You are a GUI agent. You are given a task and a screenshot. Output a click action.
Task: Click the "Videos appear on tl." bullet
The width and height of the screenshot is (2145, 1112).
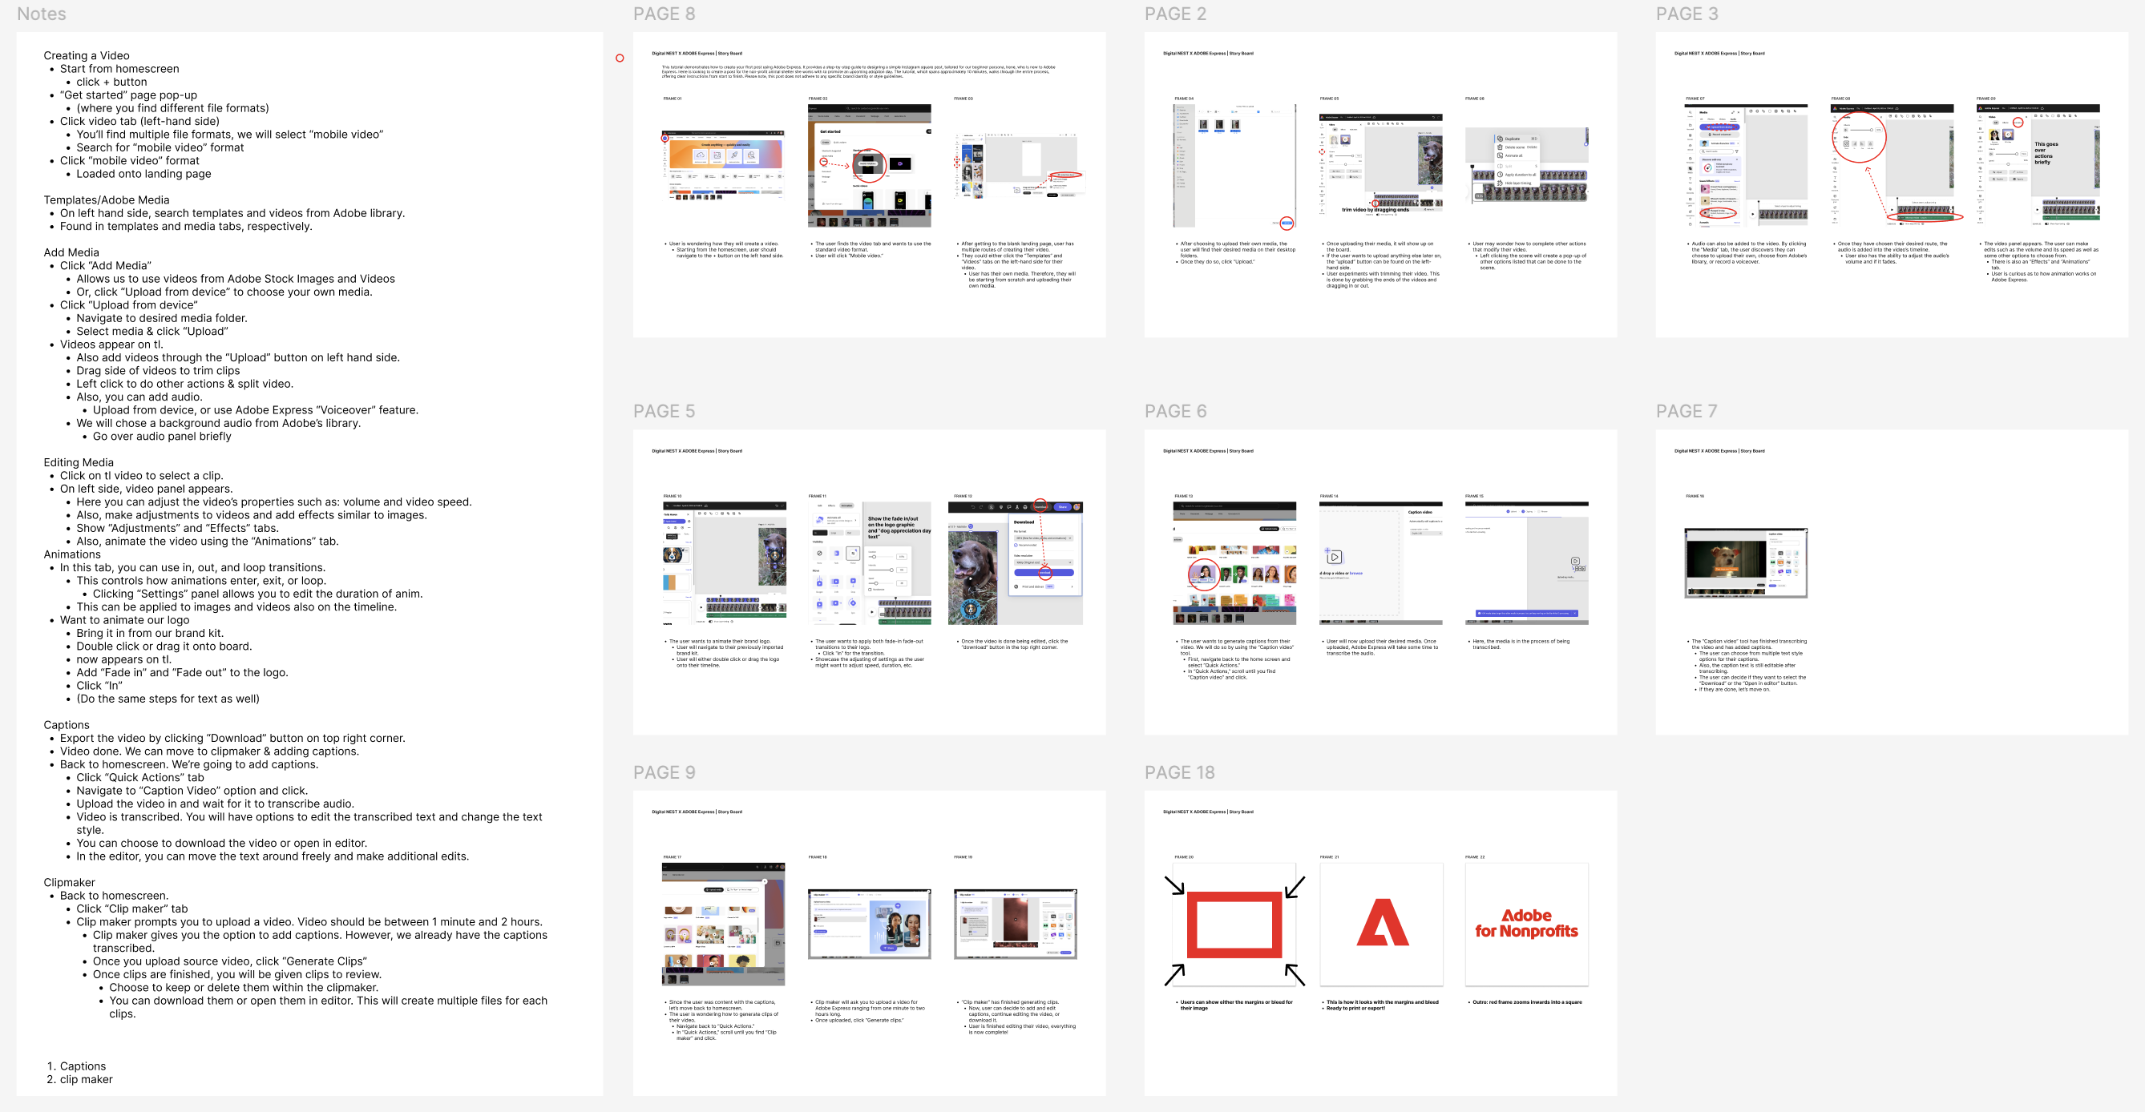(x=111, y=344)
